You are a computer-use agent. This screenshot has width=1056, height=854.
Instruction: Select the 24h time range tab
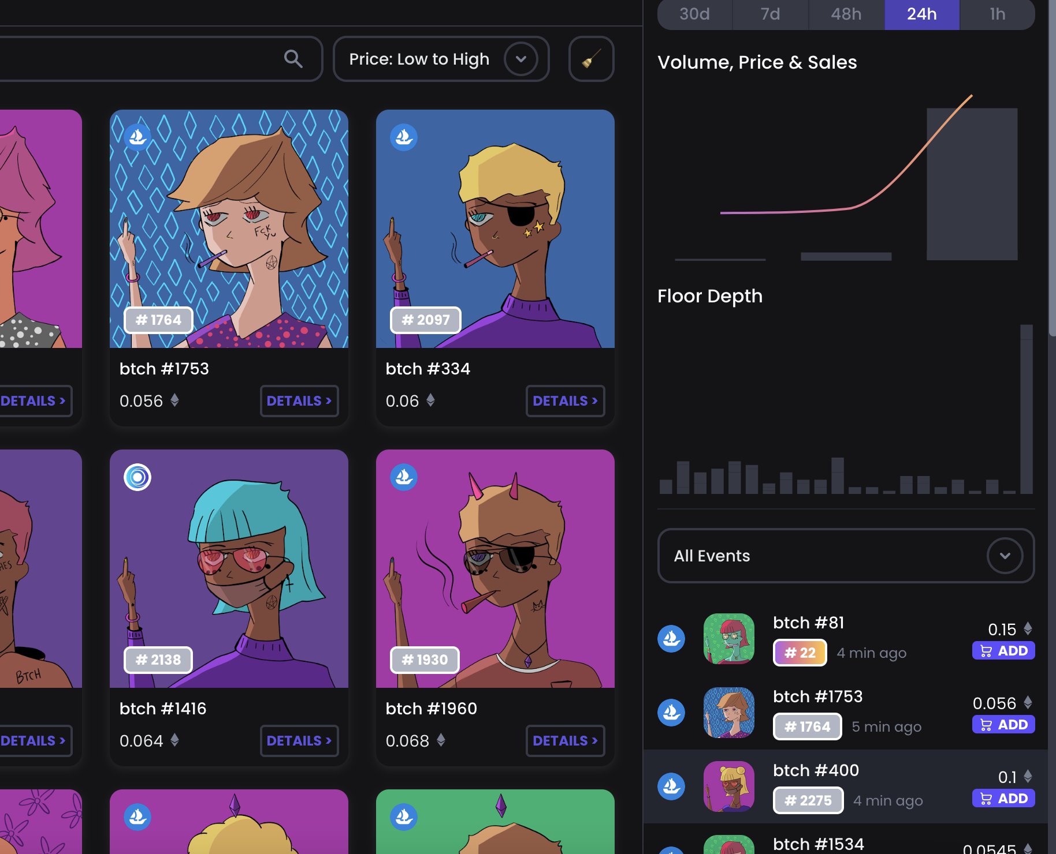click(922, 14)
